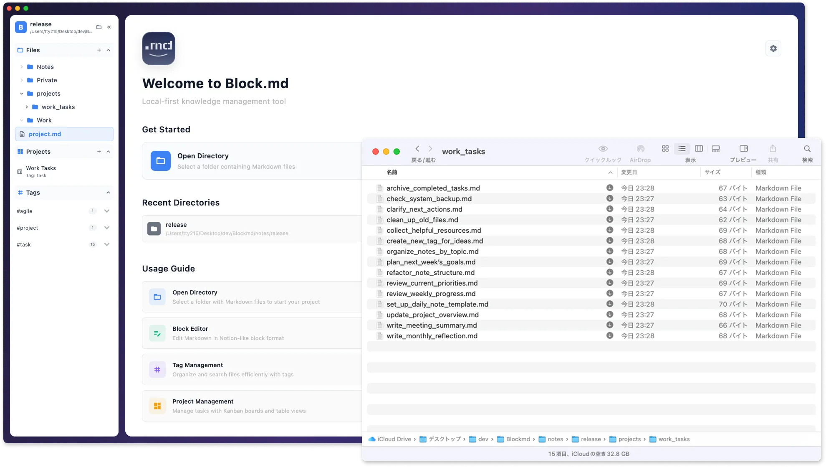
Task: Click the settings gear in Block.md
Action: coord(773,48)
